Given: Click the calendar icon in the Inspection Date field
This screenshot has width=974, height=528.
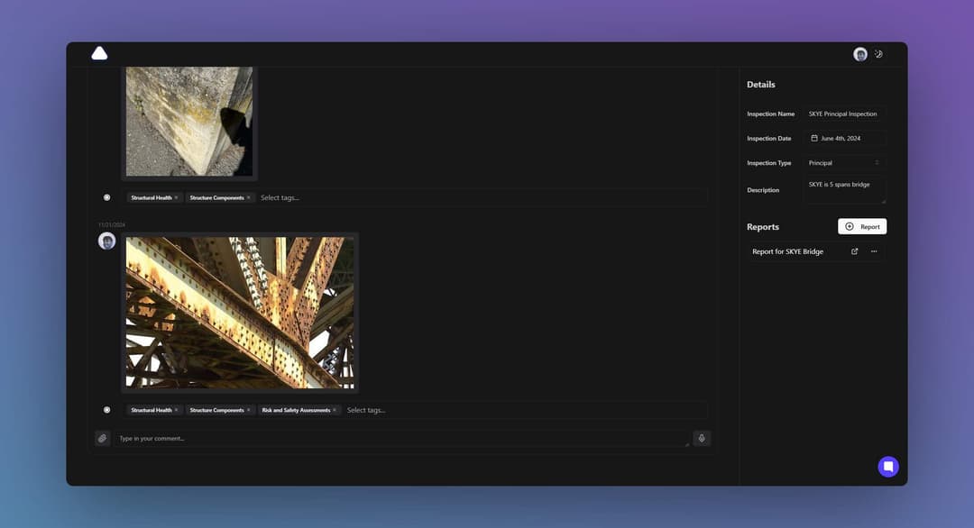Looking at the screenshot, I should (x=814, y=138).
